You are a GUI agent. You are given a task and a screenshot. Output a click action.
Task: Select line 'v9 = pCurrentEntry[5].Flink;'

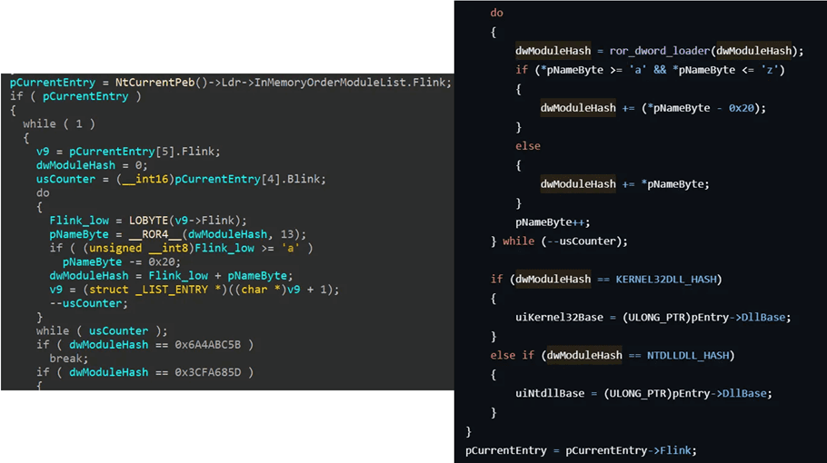pyautogui.click(x=128, y=152)
